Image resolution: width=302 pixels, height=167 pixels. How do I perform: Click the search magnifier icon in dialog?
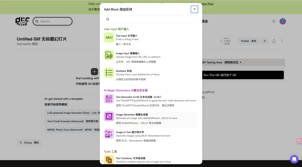[x=108, y=19]
